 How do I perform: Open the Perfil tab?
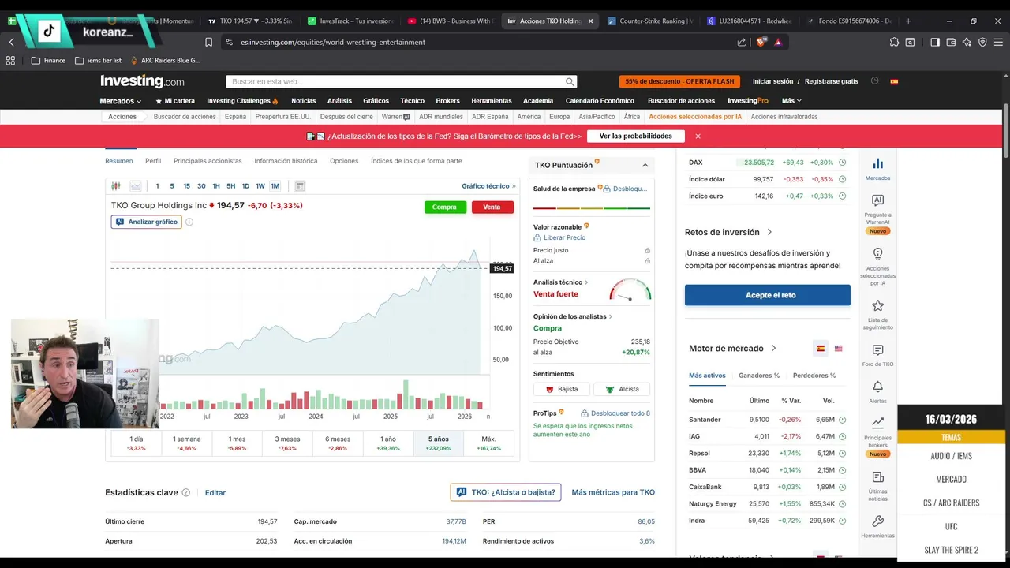click(153, 161)
